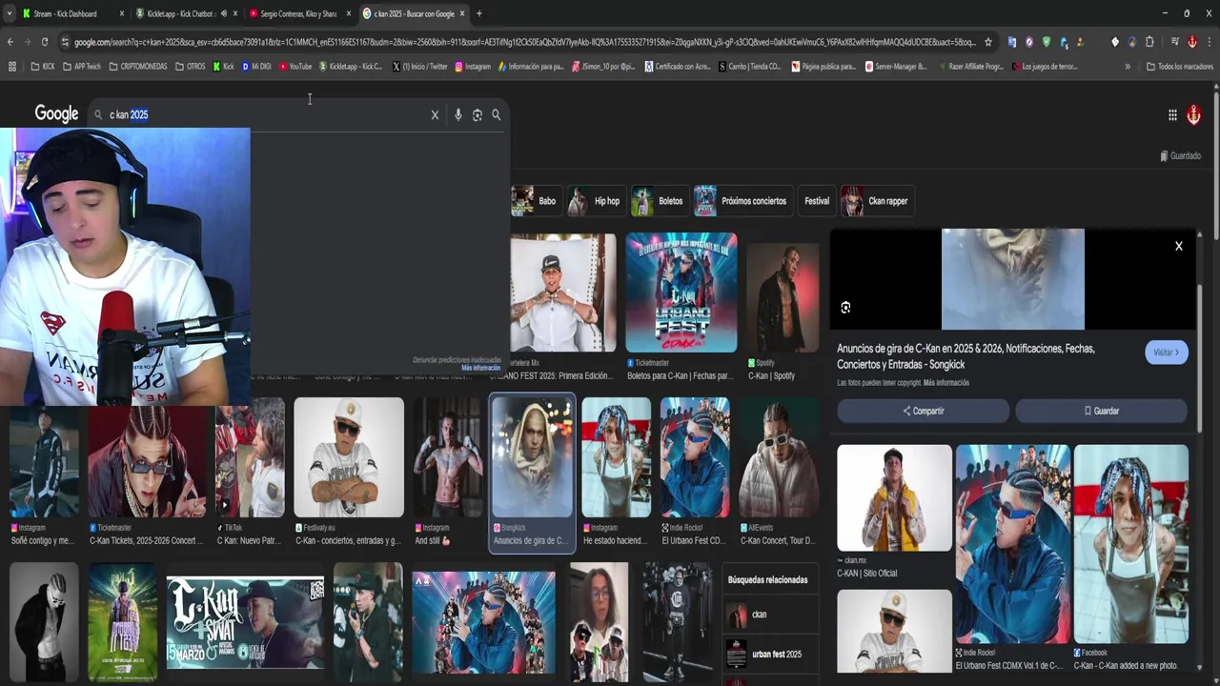Switch to Stream - Kick Dashboard tab
This screenshot has height=686, width=1220.
click(65, 13)
